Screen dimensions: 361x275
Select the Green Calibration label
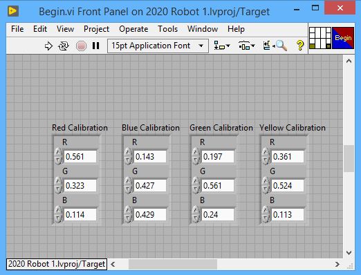221,128
